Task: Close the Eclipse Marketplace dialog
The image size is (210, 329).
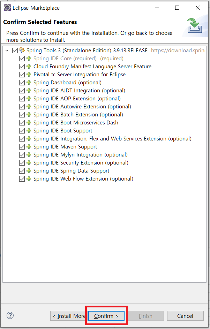Action: tap(197, 8)
